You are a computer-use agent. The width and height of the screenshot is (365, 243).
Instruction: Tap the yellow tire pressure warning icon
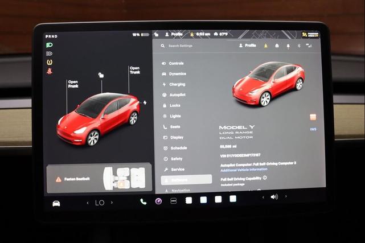click(50, 63)
